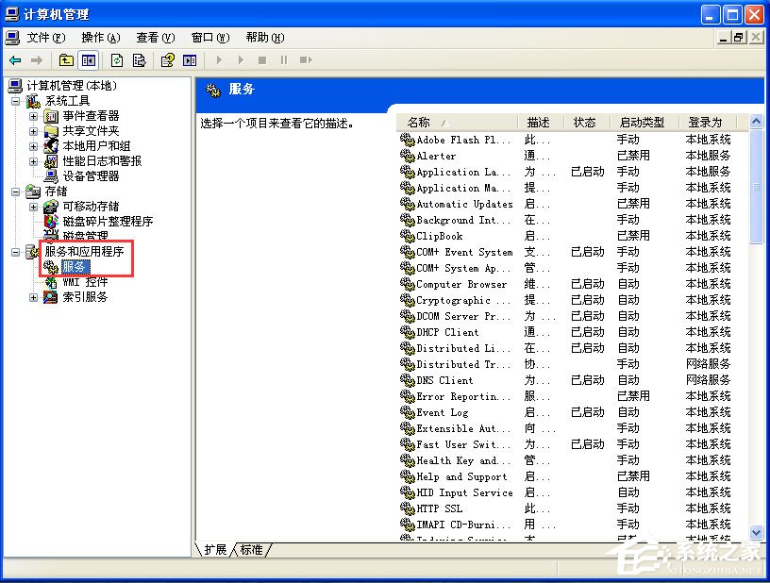Navigate back using the back arrow icon
This screenshot has height=583, width=770.
pyautogui.click(x=15, y=59)
